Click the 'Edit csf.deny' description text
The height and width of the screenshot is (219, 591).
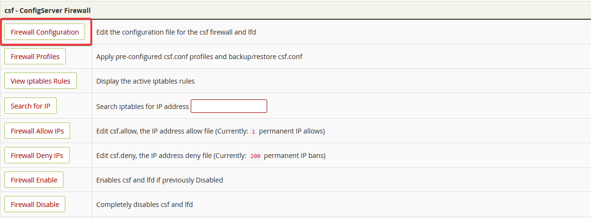[x=171, y=156]
